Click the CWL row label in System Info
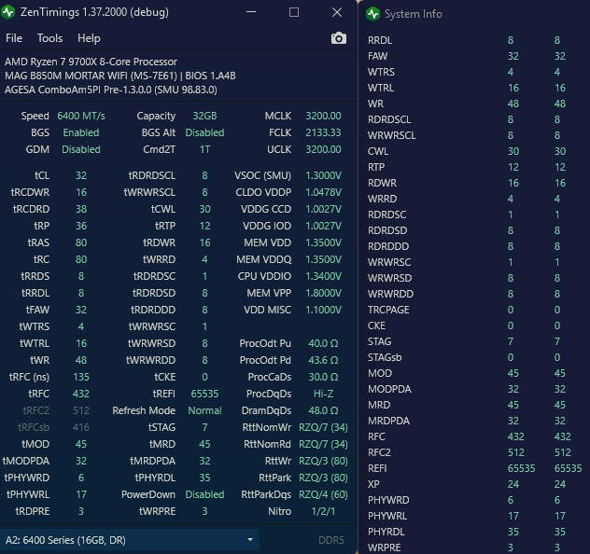 pos(378,151)
